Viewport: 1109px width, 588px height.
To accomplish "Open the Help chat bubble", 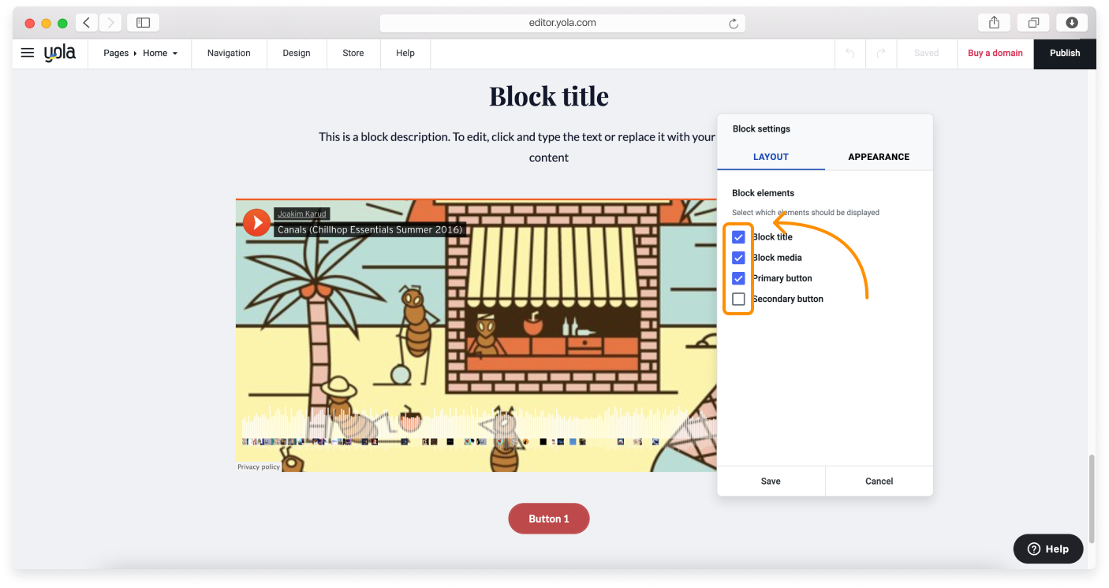I will tap(1047, 549).
